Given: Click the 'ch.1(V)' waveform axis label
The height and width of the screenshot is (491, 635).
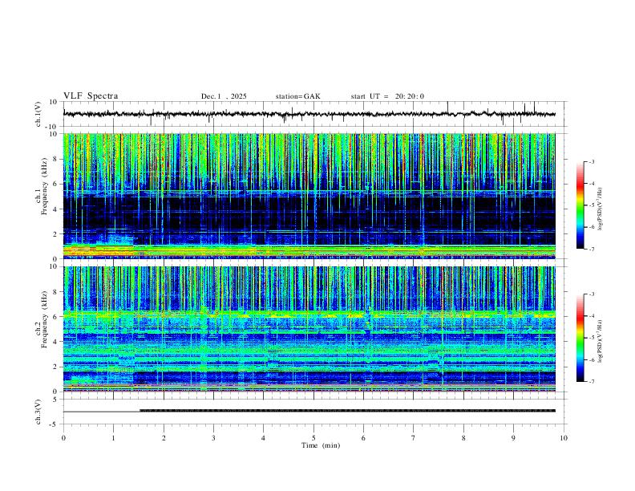Looking at the screenshot, I should click(x=38, y=114).
